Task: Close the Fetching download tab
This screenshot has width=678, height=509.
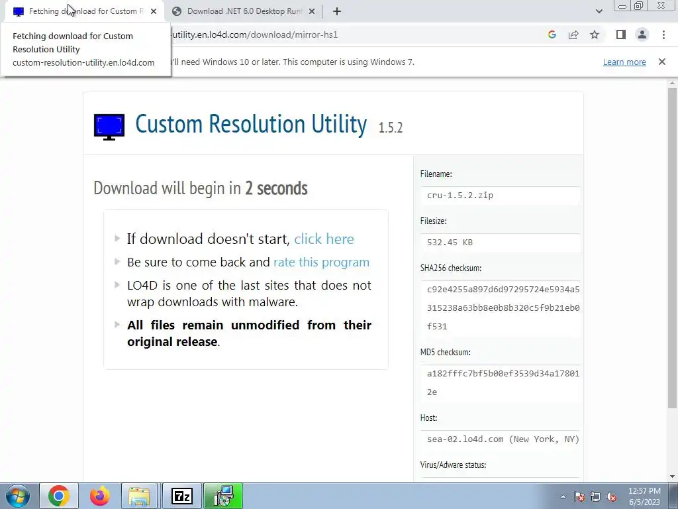Action: pos(154,11)
